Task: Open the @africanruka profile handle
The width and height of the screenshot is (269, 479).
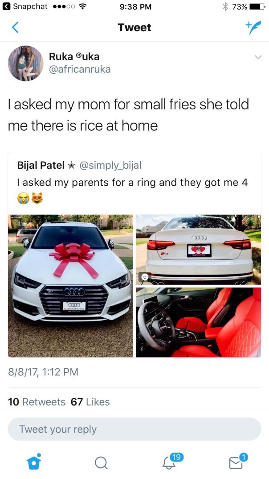Action: [80, 69]
